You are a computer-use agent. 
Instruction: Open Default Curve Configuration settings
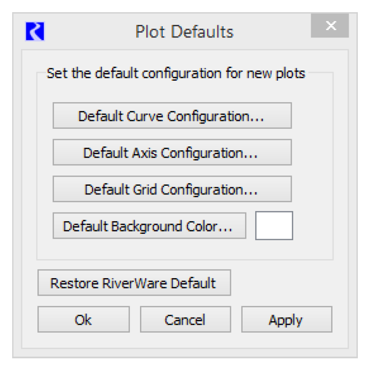click(172, 116)
